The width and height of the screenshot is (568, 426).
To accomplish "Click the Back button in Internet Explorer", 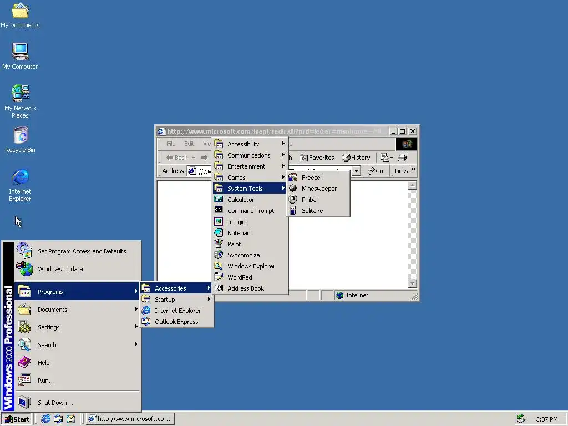I will (177, 158).
